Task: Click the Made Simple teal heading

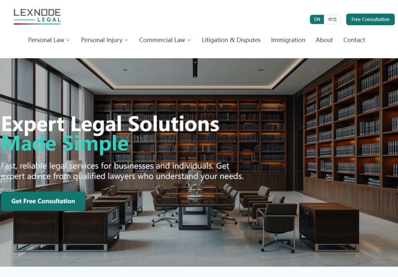Action: 65,144
